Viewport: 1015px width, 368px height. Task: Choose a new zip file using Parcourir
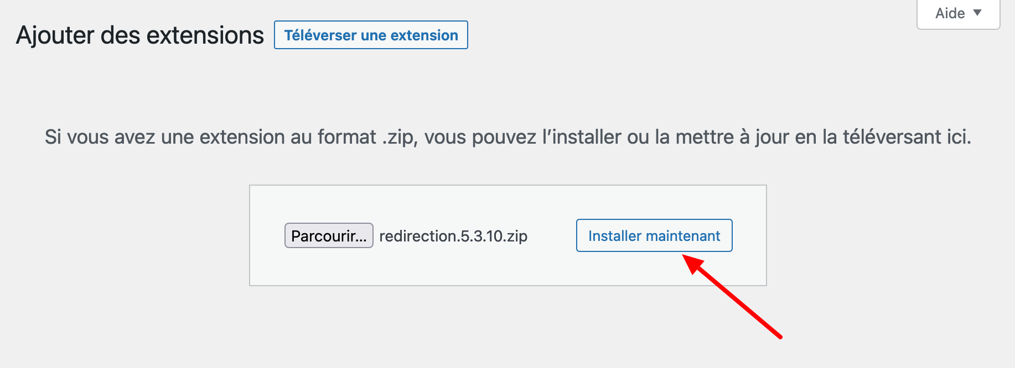pyautogui.click(x=328, y=235)
